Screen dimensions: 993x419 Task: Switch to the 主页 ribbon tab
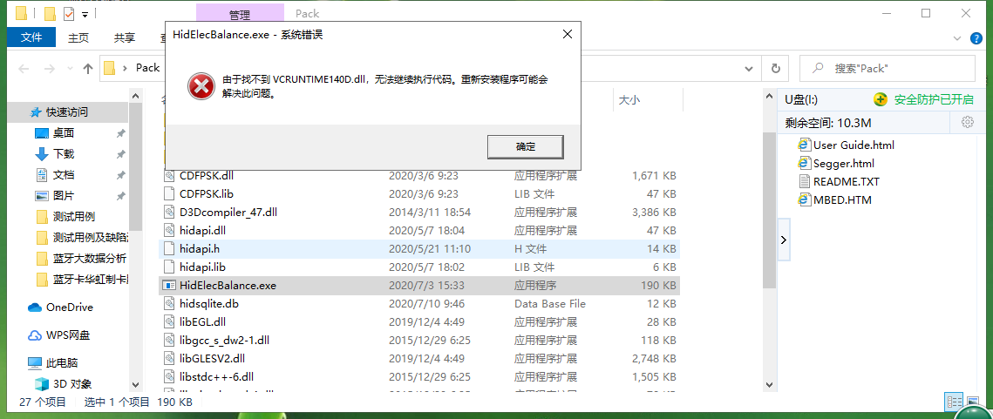(78, 37)
